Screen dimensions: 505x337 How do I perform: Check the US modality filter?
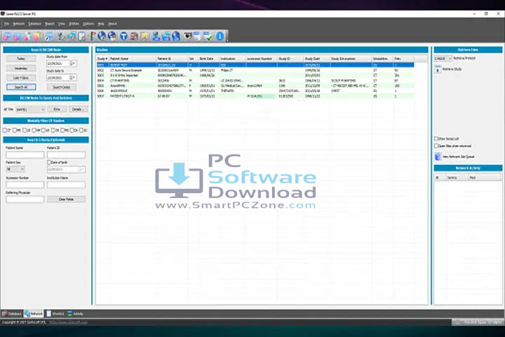coord(25,131)
